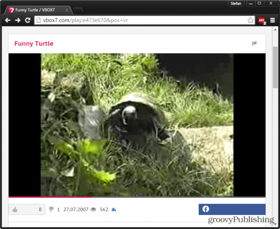The height and width of the screenshot is (229, 280).
Task: Open the Stefan profile switcher button
Action: point(236,3)
